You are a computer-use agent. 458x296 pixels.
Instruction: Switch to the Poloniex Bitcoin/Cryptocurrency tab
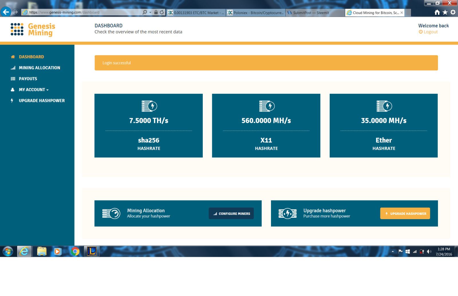[256, 13]
